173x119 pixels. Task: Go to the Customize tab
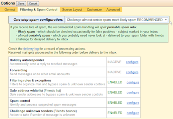pyautogui.click(x=94, y=10)
